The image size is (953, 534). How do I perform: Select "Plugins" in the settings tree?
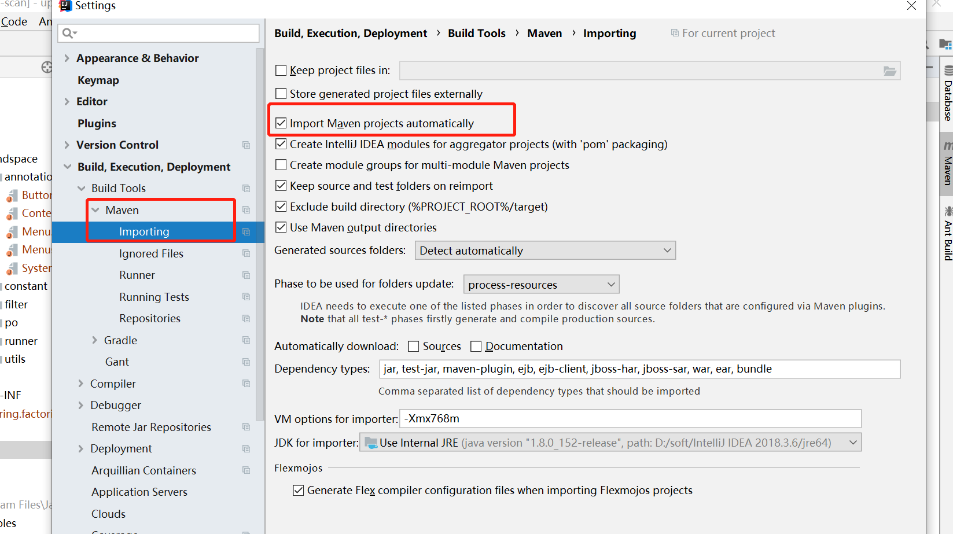[97, 123]
